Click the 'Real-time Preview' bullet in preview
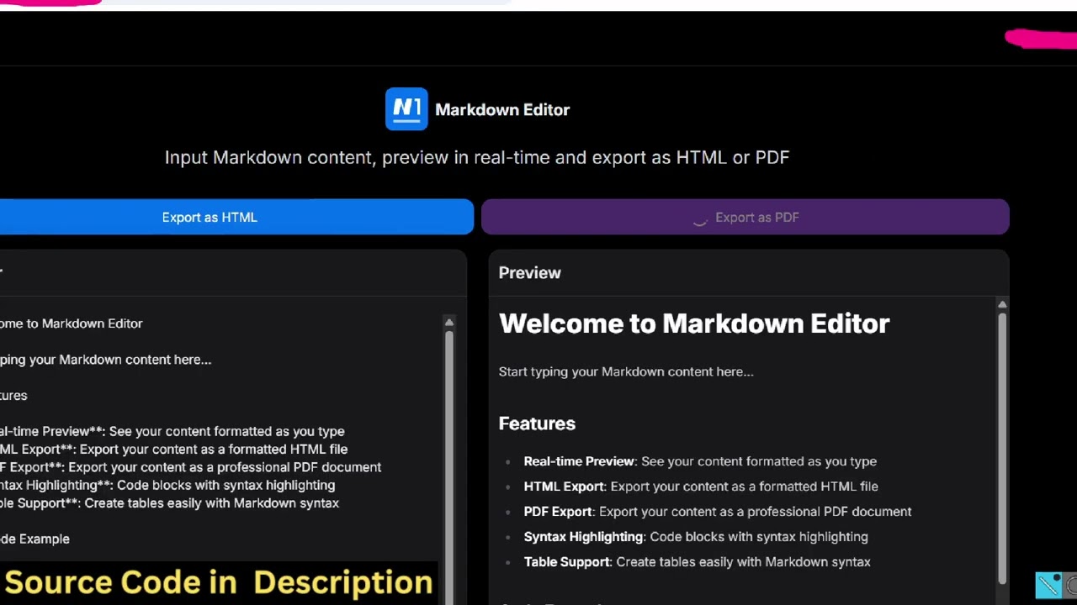The width and height of the screenshot is (1077, 605). point(700,461)
